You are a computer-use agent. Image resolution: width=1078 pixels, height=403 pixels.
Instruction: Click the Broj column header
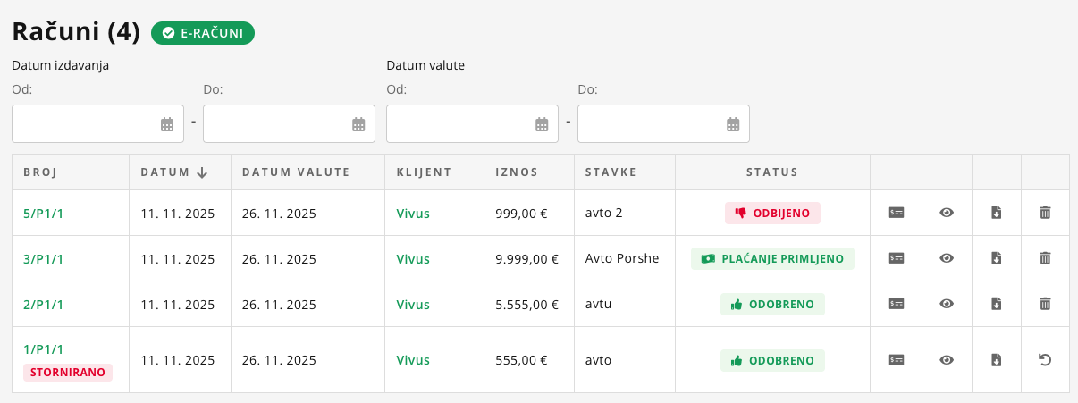[x=40, y=172]
